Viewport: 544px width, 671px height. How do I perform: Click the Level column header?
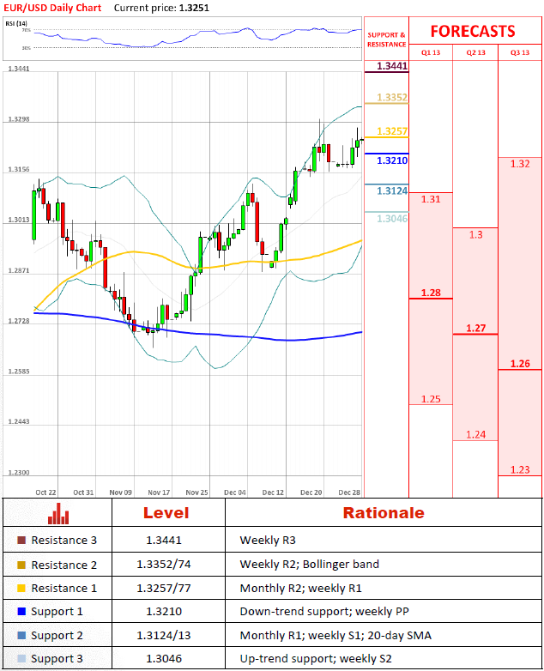click(x=166, y=512)
